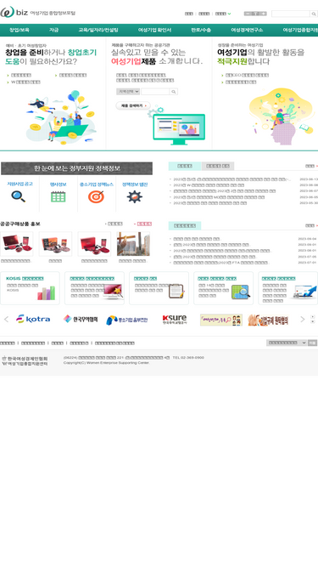Screen dimensions: 318x567
Task: Click the rising arrow chart icon card
Action: click(x=288, y=288)
